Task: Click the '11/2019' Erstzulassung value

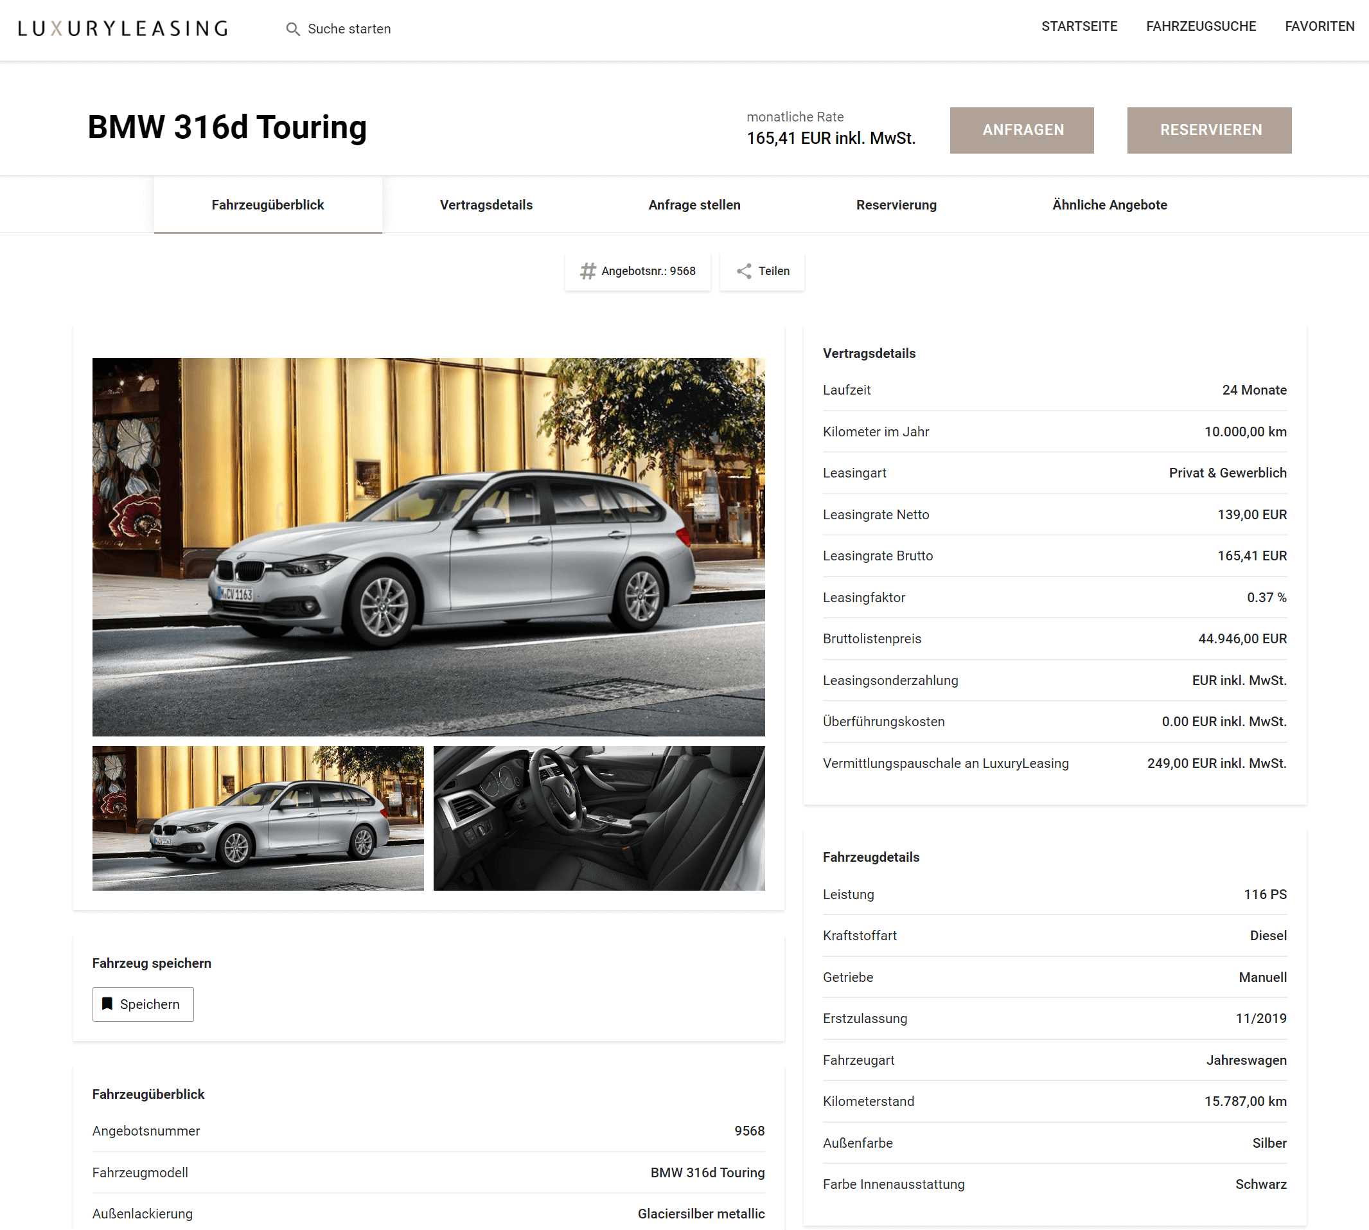Action: point(1261,1019)
